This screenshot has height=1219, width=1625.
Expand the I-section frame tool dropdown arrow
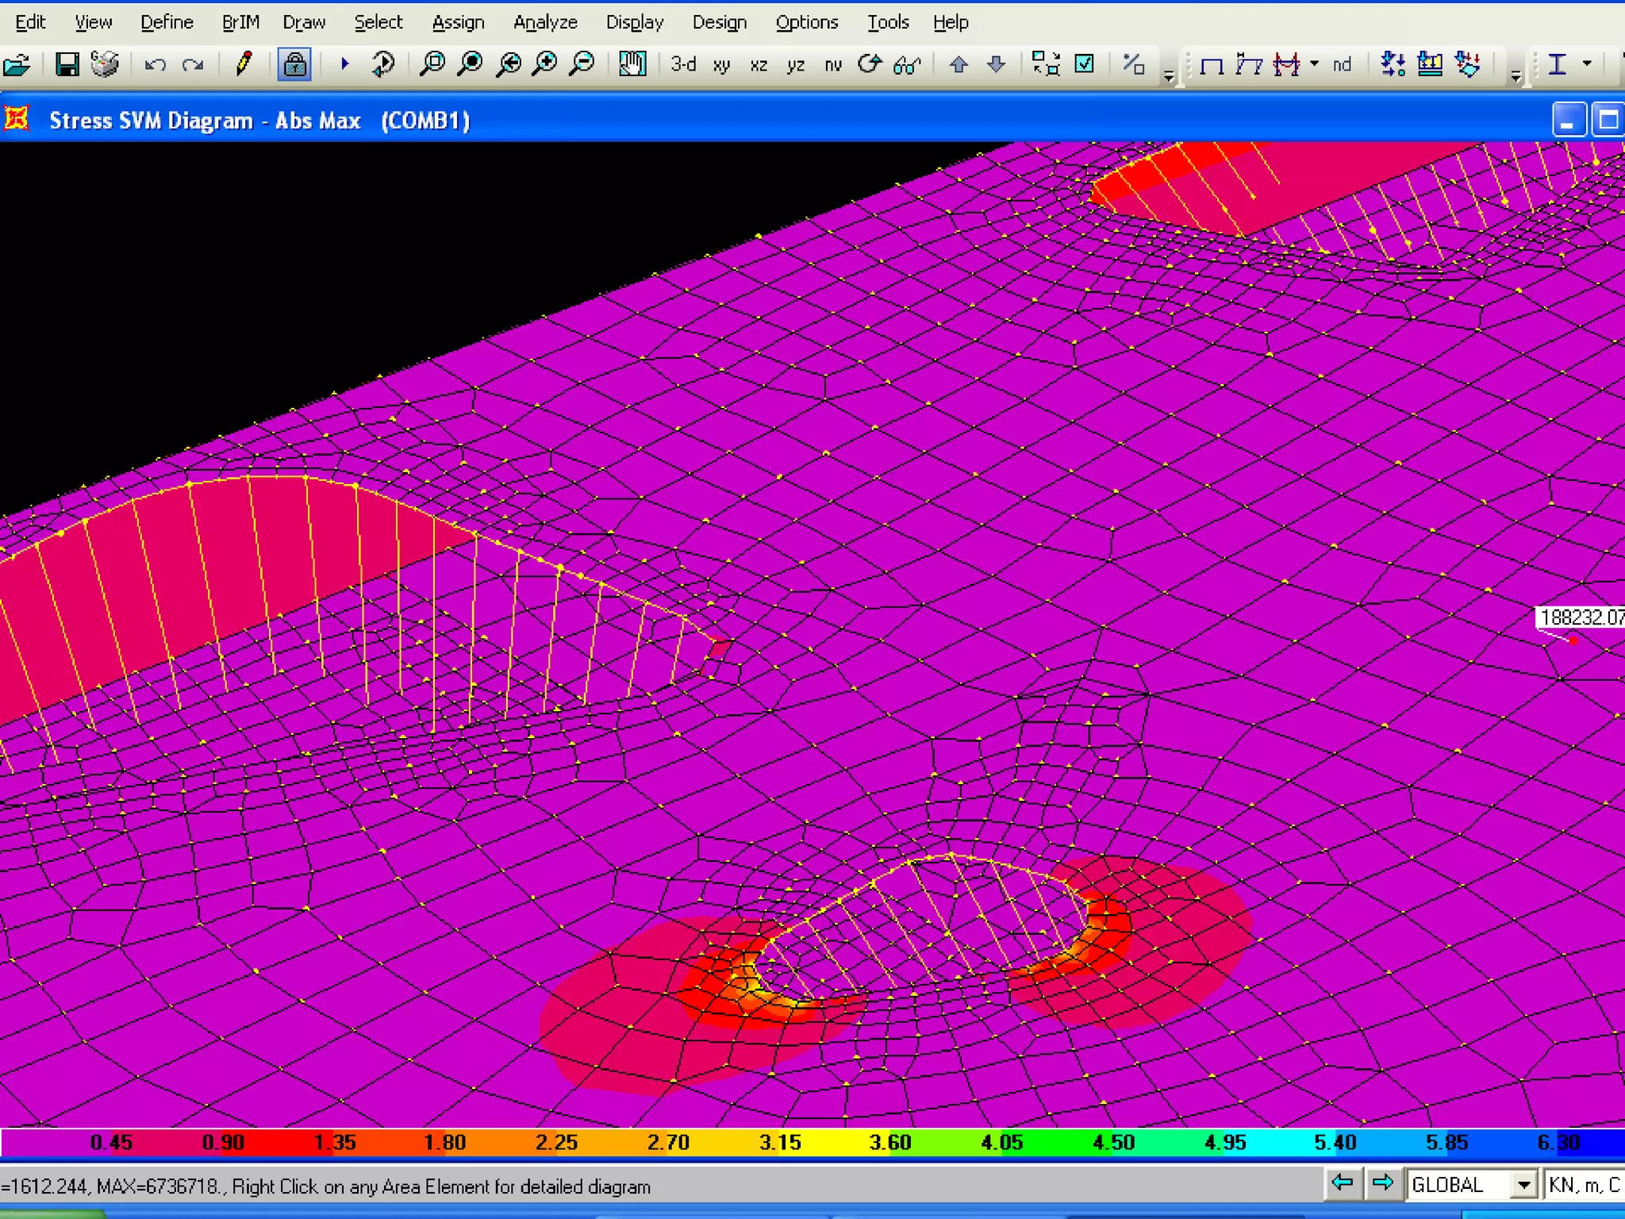1587,63
